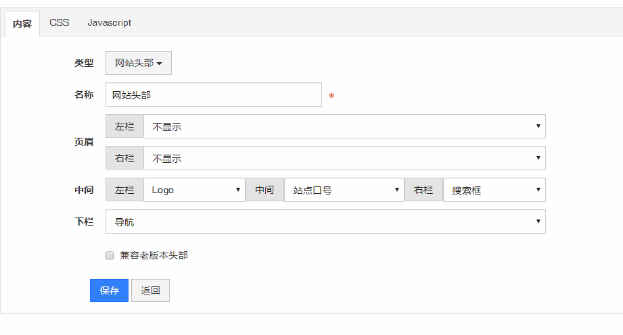
Task: Click the 中间 addon label beside 站点口号
Action: tap(264, 190)
